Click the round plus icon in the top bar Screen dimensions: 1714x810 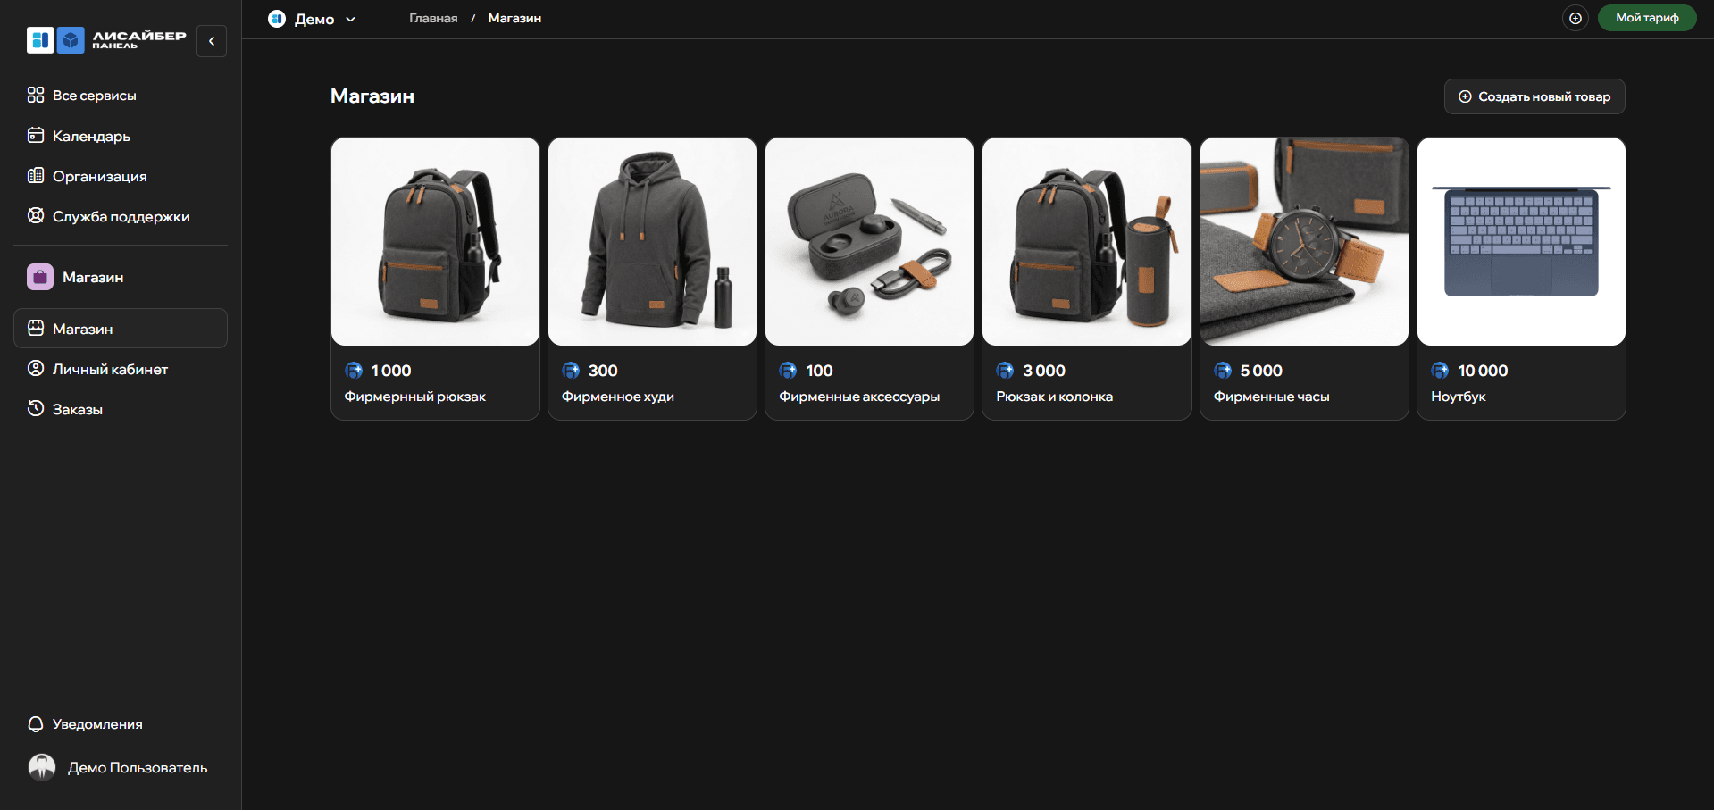[x=1576, y=18]
